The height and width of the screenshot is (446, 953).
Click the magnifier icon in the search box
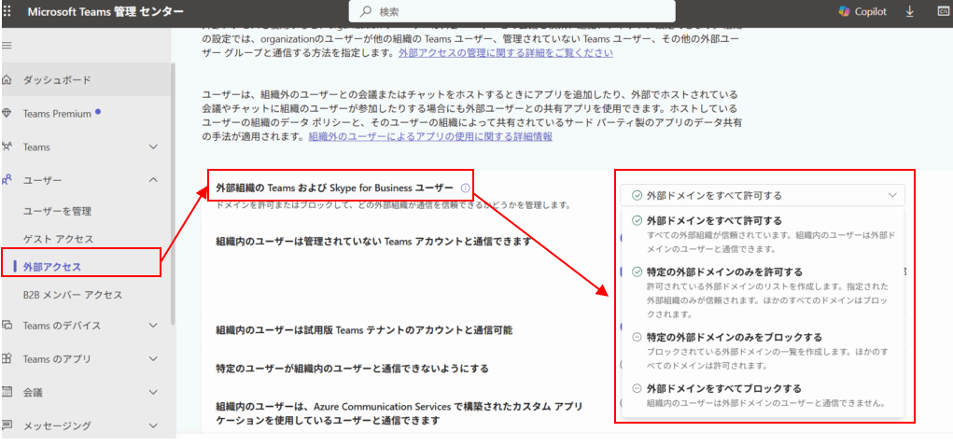tap(363, 12)
